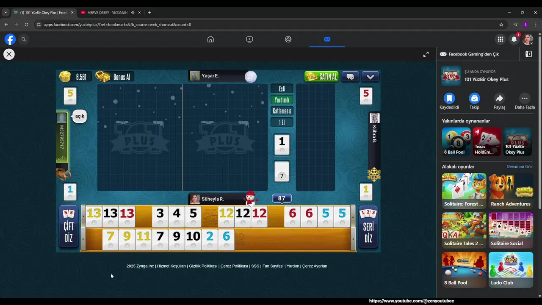Click the 87 score badge
The image size is (542, 305).
click(282, 198)
